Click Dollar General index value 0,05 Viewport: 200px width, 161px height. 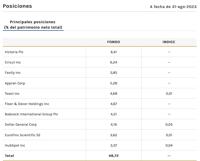point(169,124)
